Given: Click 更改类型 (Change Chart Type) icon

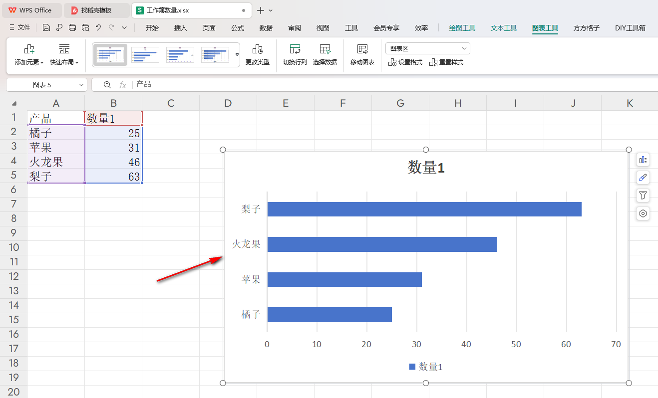Looking at the screenshot, I should 258,55.
